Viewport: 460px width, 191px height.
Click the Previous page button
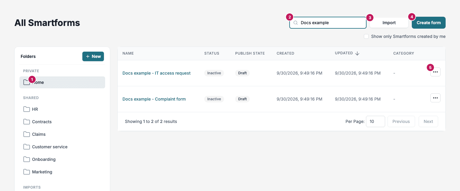coord(401,121)
